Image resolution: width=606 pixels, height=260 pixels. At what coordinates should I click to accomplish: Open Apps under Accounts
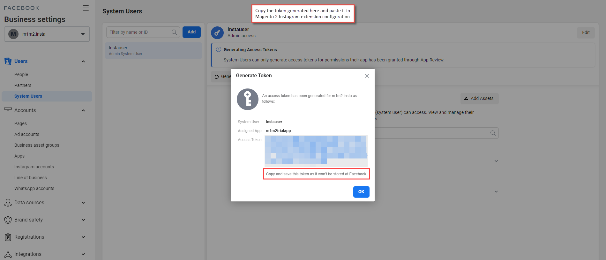pos(19,156)
